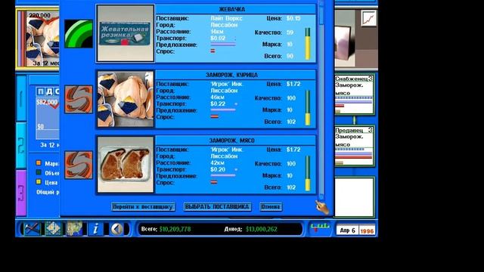The image size is (484, 272).
Task: Click the ЗАМОРОЖ. МЯСО row title
Action: click(232, 141)
